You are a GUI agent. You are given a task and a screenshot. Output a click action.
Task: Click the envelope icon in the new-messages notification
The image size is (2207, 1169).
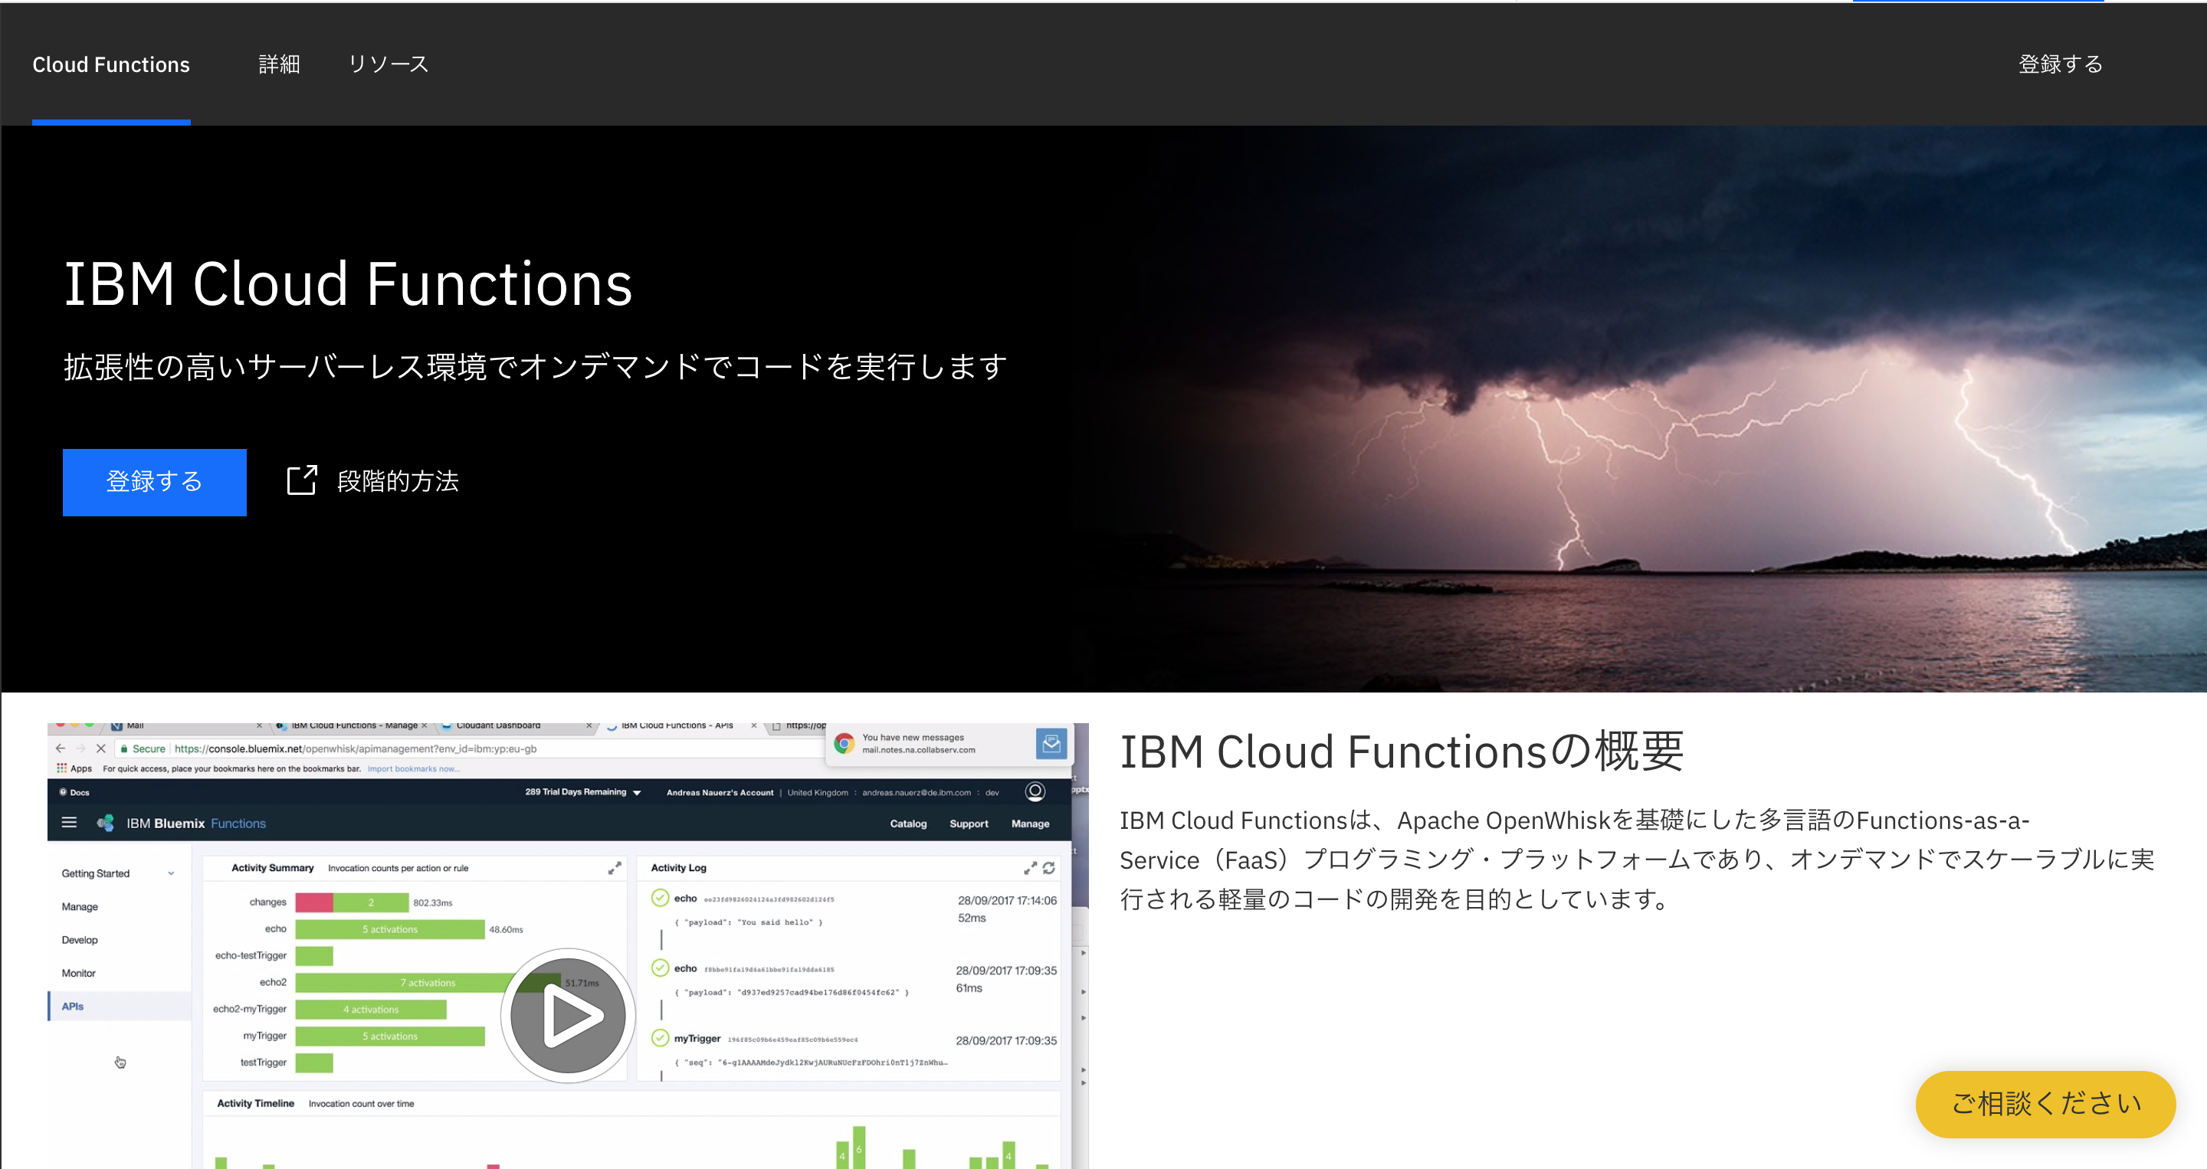pos(1051,744)
